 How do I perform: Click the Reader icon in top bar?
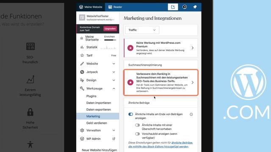(x=110, y=7)
